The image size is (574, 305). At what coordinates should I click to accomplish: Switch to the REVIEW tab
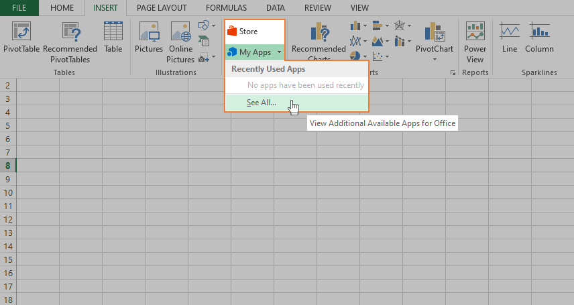pos(318,7)
